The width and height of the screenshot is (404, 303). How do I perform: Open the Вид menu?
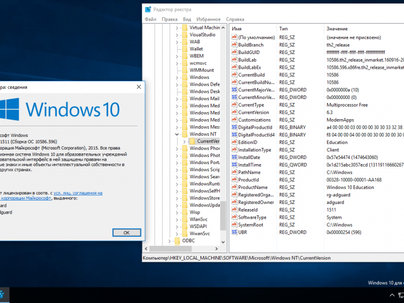(187, 19)
